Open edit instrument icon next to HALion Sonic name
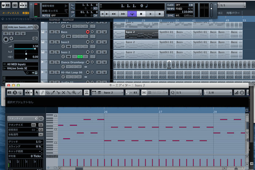 pos(36,27)
